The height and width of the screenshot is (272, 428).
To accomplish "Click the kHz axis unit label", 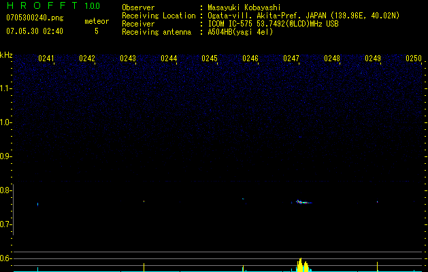I will (x=6, y=55).
